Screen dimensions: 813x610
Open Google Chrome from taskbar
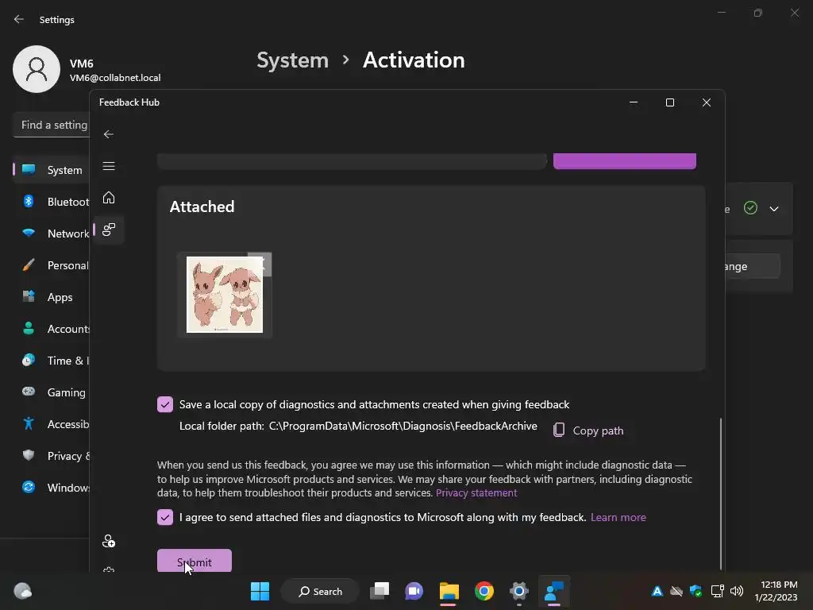point(484,591)
